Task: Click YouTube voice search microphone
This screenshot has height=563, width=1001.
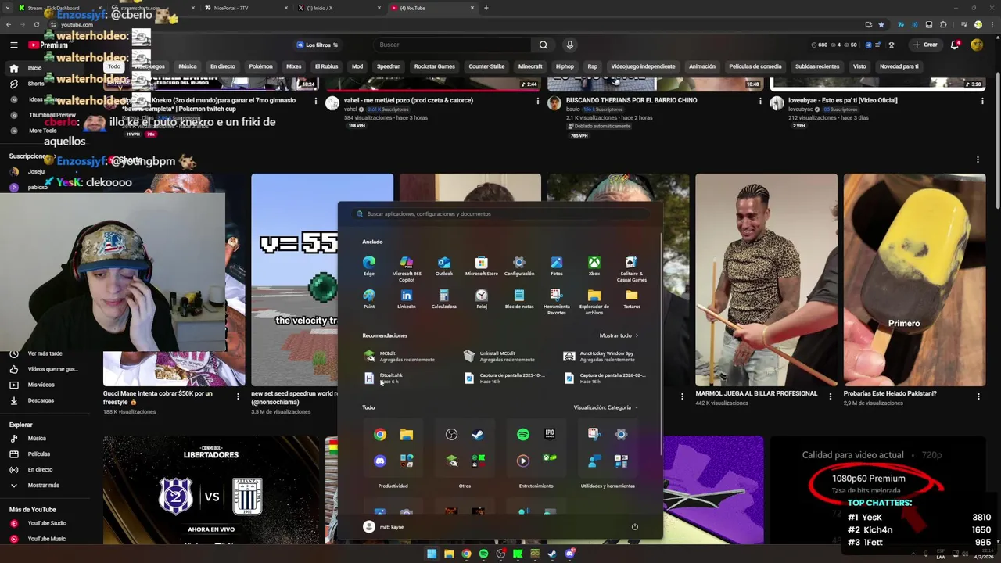Action: pos(570,45)
